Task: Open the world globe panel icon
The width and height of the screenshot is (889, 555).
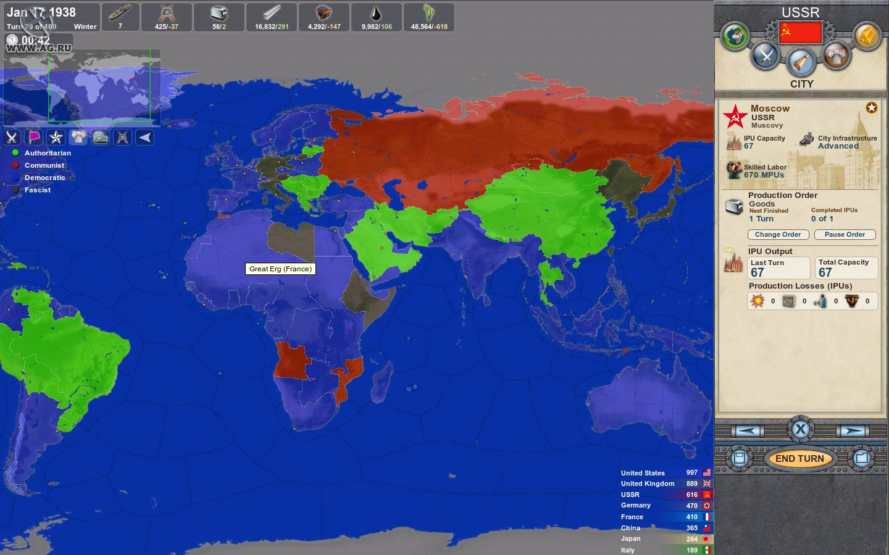Action: [735, 36]
